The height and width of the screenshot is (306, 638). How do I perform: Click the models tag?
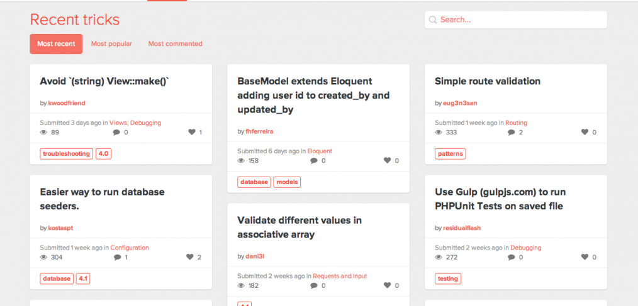287,182
